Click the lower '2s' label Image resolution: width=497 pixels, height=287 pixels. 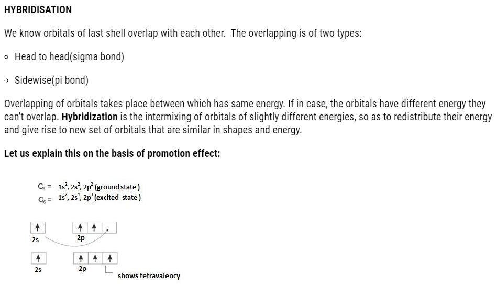tap(38, 270)
